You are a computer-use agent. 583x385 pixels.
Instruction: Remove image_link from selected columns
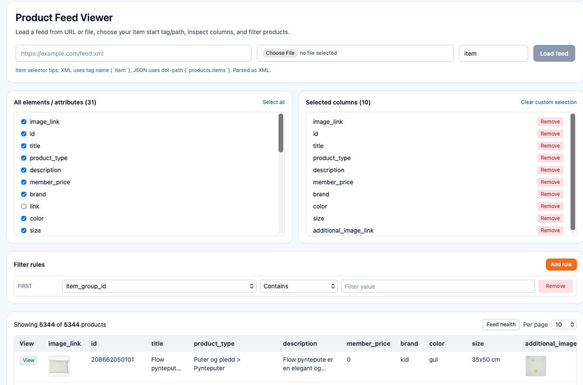tap(550, 122)
